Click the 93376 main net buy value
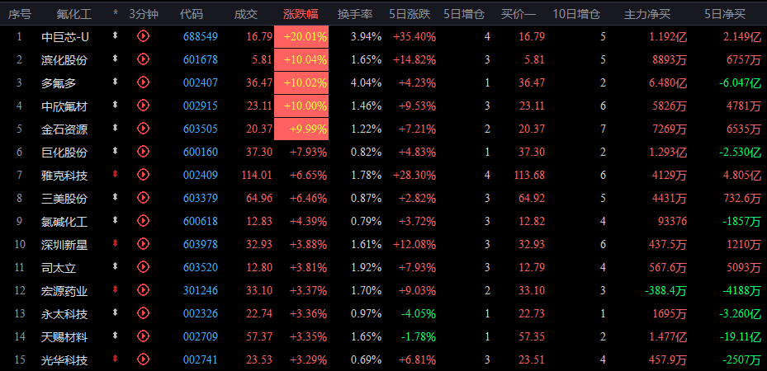Image resolution: width=767 pixels, height=371 pixels. 671,221
